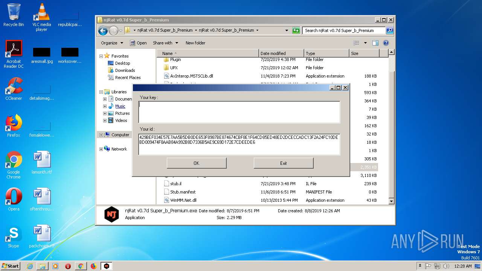This screenshot has width=482, height=271.
Task: Open the Share with dropdown
Action: (165, 43)
